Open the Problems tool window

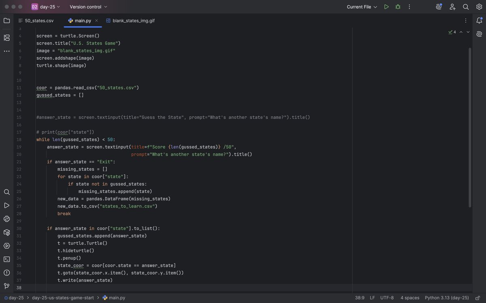pyautogui.click(x=6, y=272)
